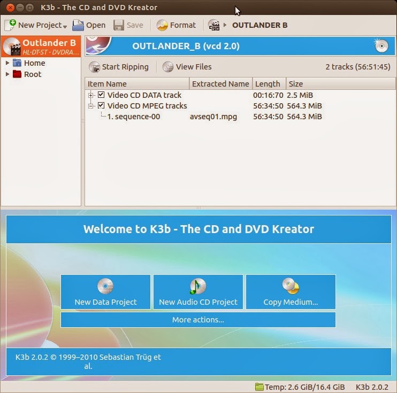The image size is (397, 393).
Task: Click Copy Medium... label
Action: coord(291,302)
